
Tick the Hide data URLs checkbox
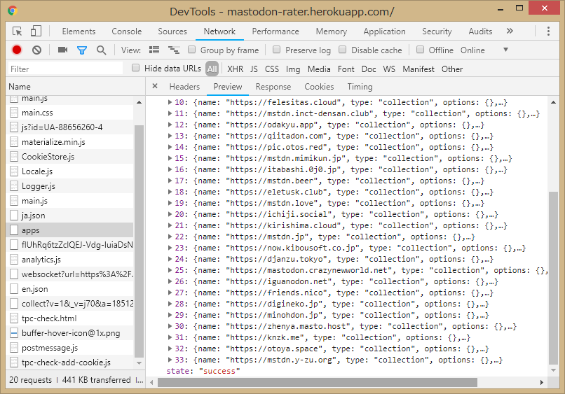click(x=136, y=69)
